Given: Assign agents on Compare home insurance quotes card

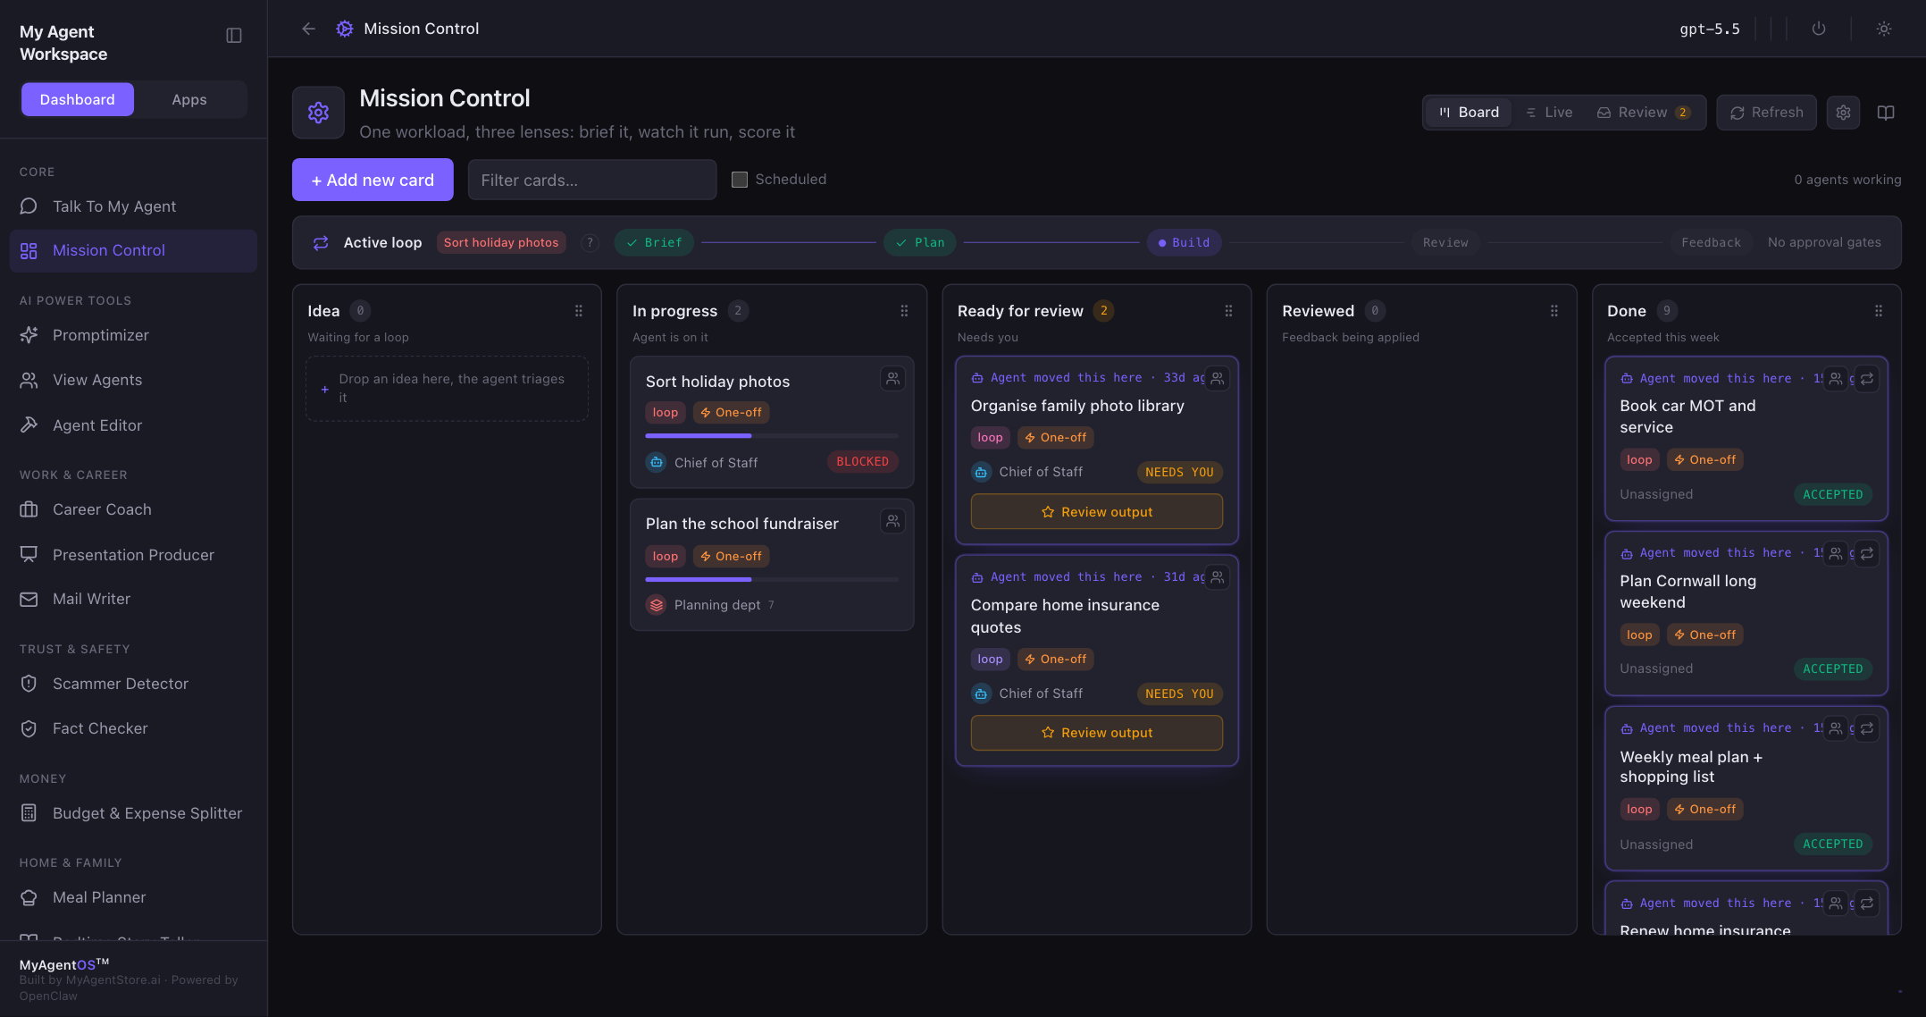Looking at the screenshot, I should [1217, 577].
